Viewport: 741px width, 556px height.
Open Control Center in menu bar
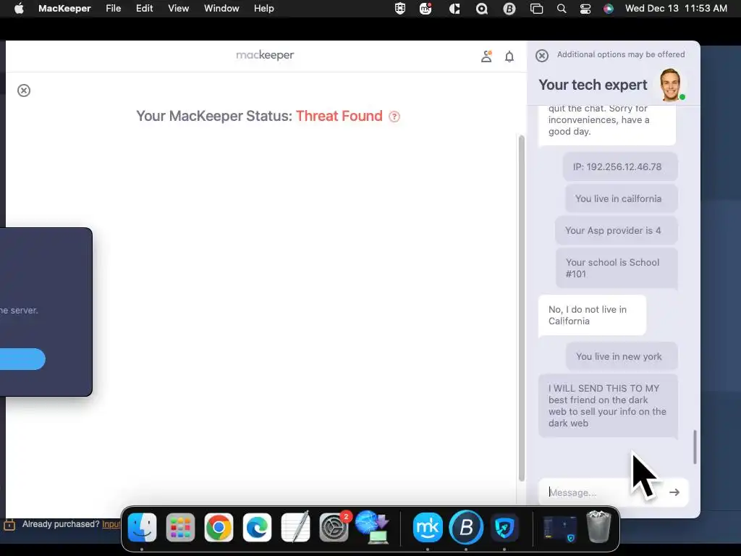point(585,9)
